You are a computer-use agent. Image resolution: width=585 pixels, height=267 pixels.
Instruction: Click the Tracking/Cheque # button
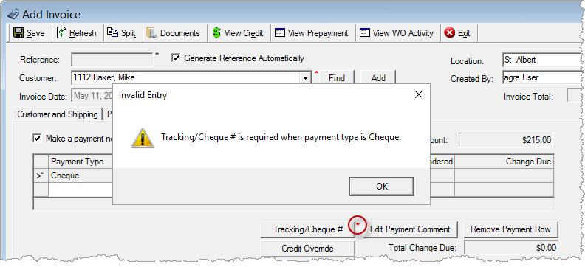[x=308, y=229]
